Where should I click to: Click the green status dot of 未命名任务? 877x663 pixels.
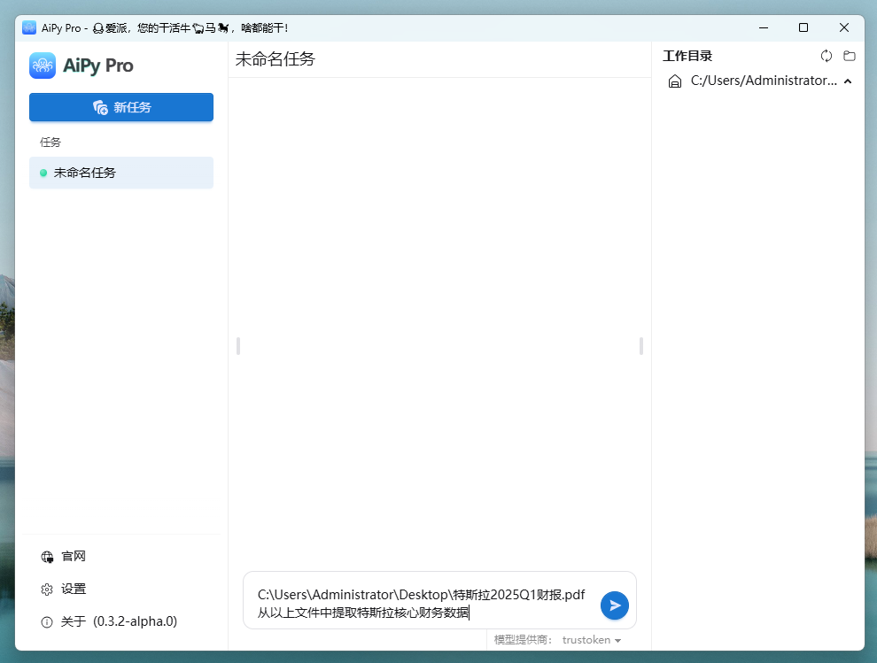tap(43, 173)
